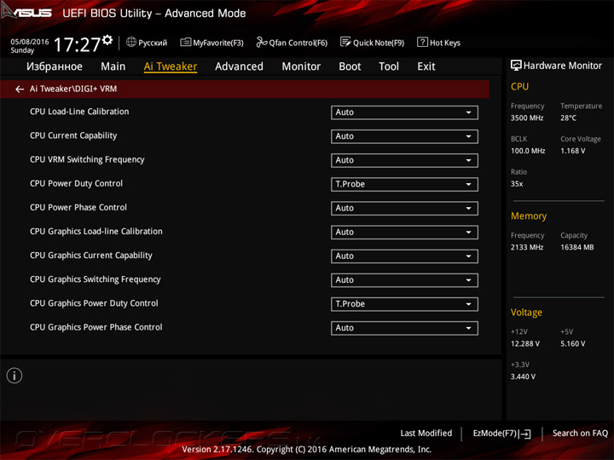This screenshot has height=460, width=614.
Task: Select the CPU Power Duty Control label
Action: coord(76,183)
